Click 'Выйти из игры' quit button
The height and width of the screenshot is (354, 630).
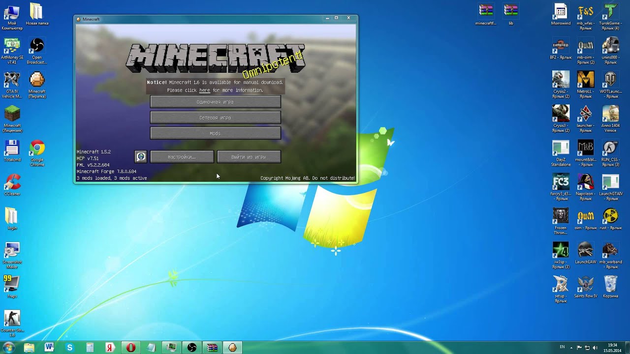click(x=249, y=157)
